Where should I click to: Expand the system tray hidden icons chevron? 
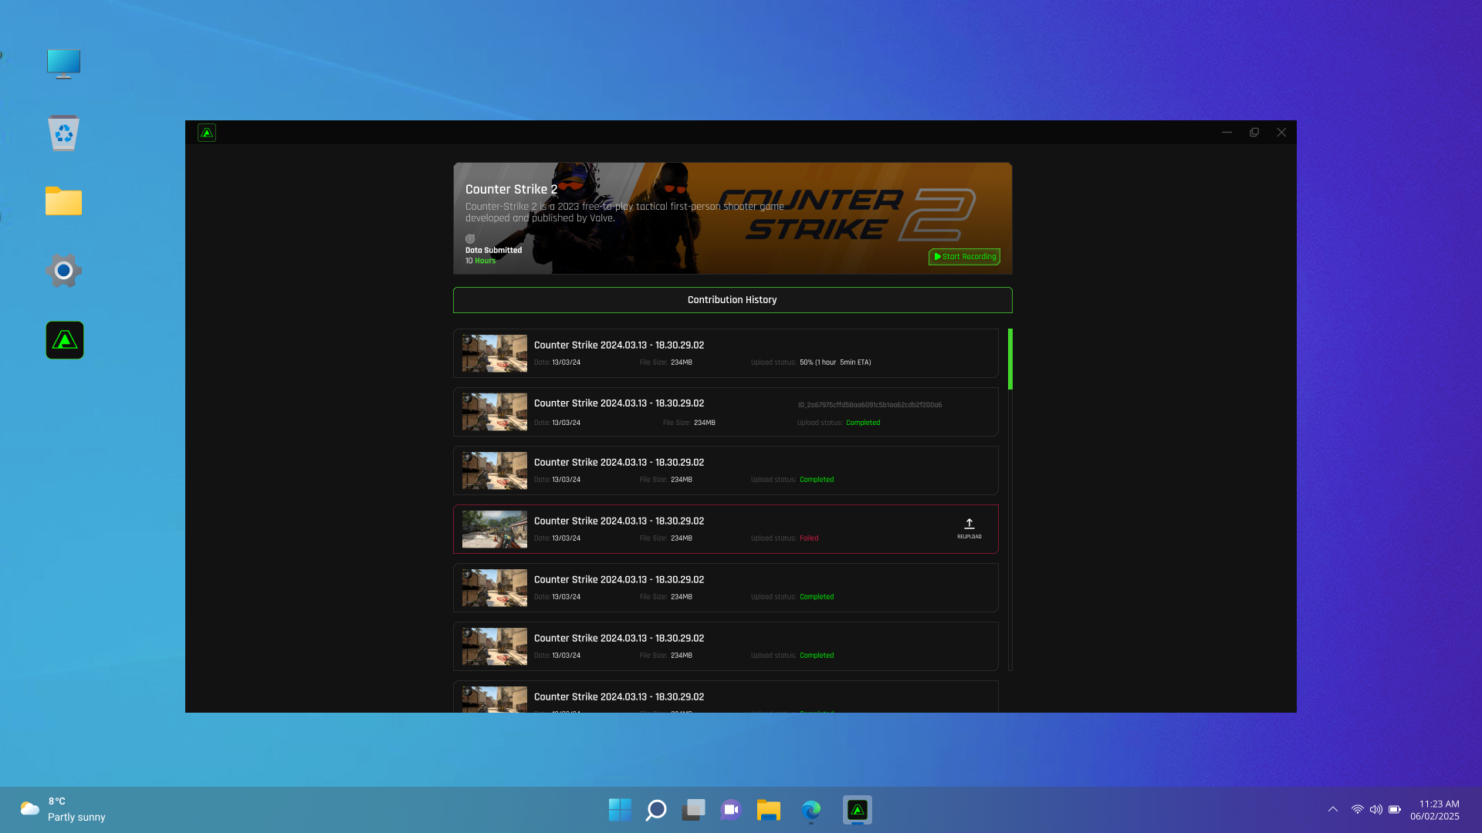1333,810
